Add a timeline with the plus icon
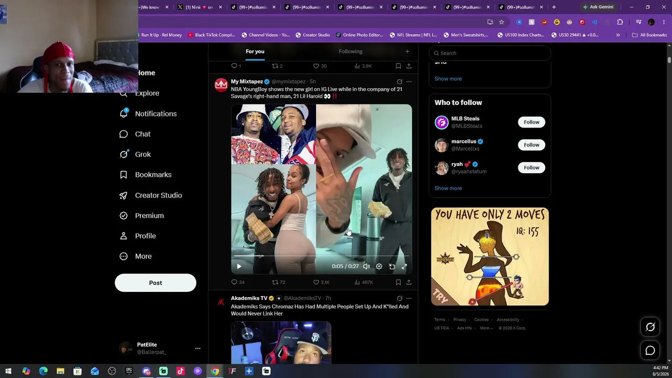The height and width of the screenshot is (378, 672). (407, 51)
